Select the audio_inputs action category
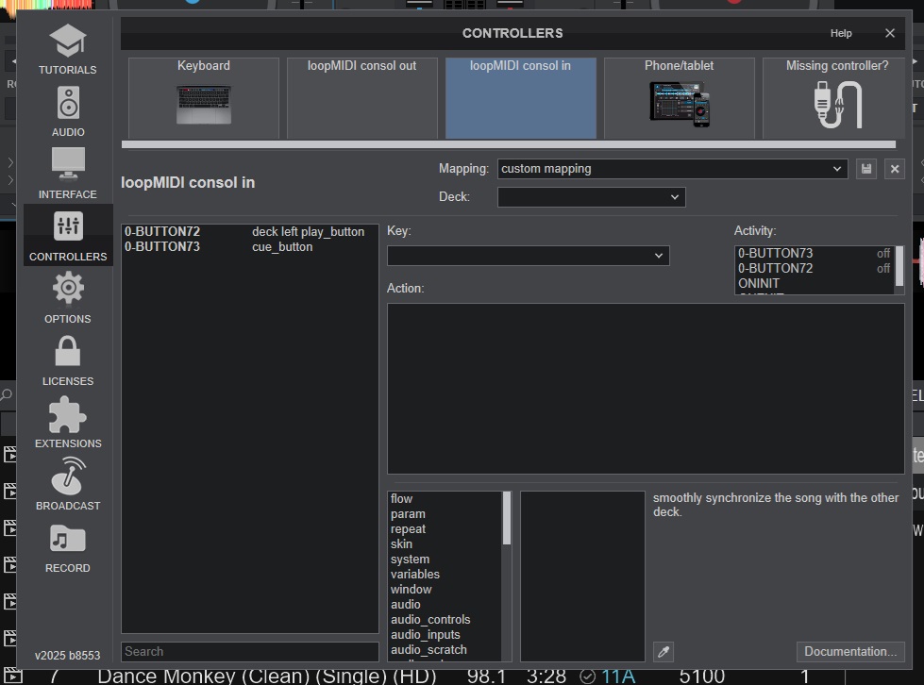The width and height of the screenshot is (924, 685). 445,635
